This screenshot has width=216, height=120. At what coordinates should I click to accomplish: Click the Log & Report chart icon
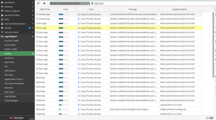tap(2, 36)
